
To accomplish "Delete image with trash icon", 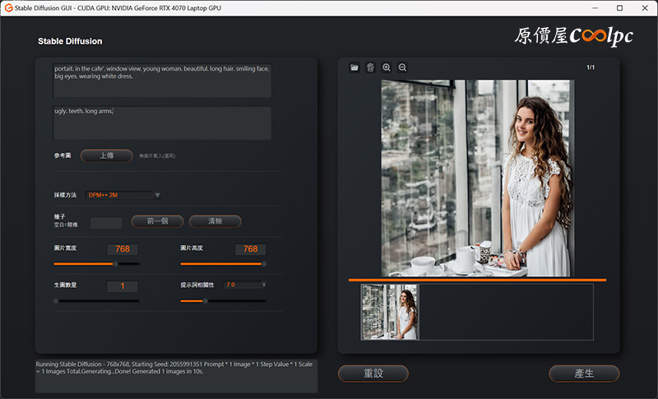I will pyautogui.click(x=370, y=67).
